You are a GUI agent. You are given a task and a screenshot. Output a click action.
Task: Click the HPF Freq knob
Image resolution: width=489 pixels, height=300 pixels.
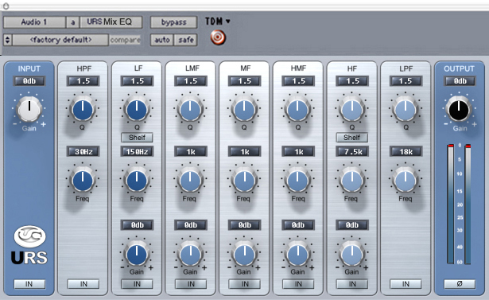pyautogui.click(x=83, y=181)
